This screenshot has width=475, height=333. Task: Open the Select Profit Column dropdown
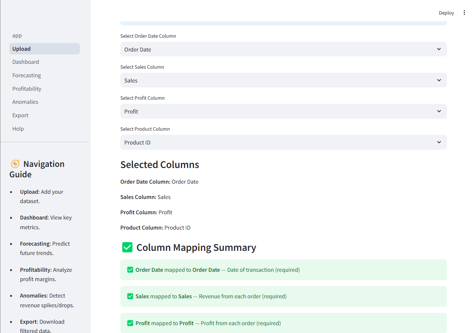pos(283,111)
